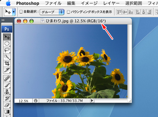This screenshot has height=117, width=158.
Task: Enable the 自動選択 checkbox
Action: click(21, 12)
